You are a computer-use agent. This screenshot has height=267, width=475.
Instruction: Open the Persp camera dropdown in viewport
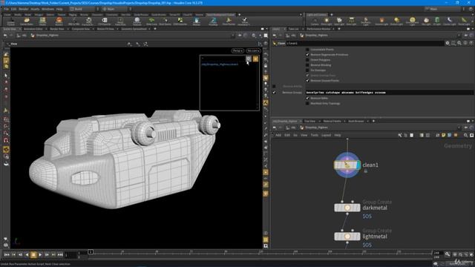(x=237, y=50)
